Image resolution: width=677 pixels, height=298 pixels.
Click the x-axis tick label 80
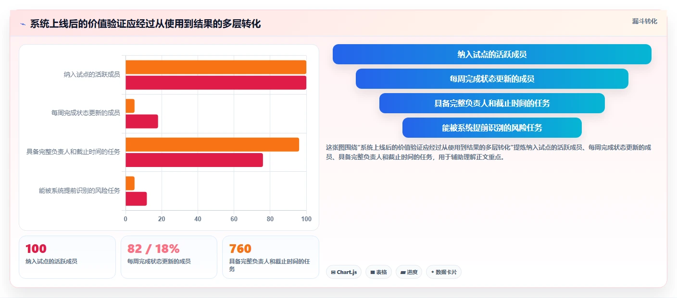[x=270, y=219]
